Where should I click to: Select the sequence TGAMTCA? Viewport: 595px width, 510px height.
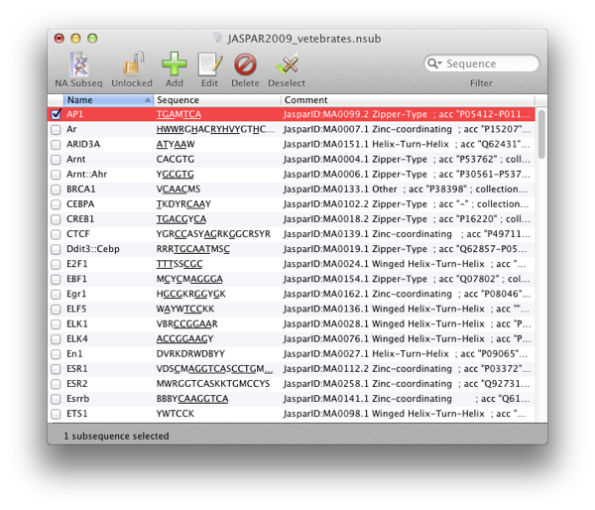178,114
